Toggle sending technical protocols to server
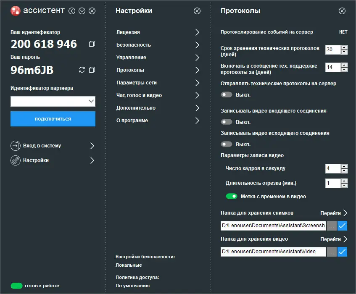 click(227, 95)
